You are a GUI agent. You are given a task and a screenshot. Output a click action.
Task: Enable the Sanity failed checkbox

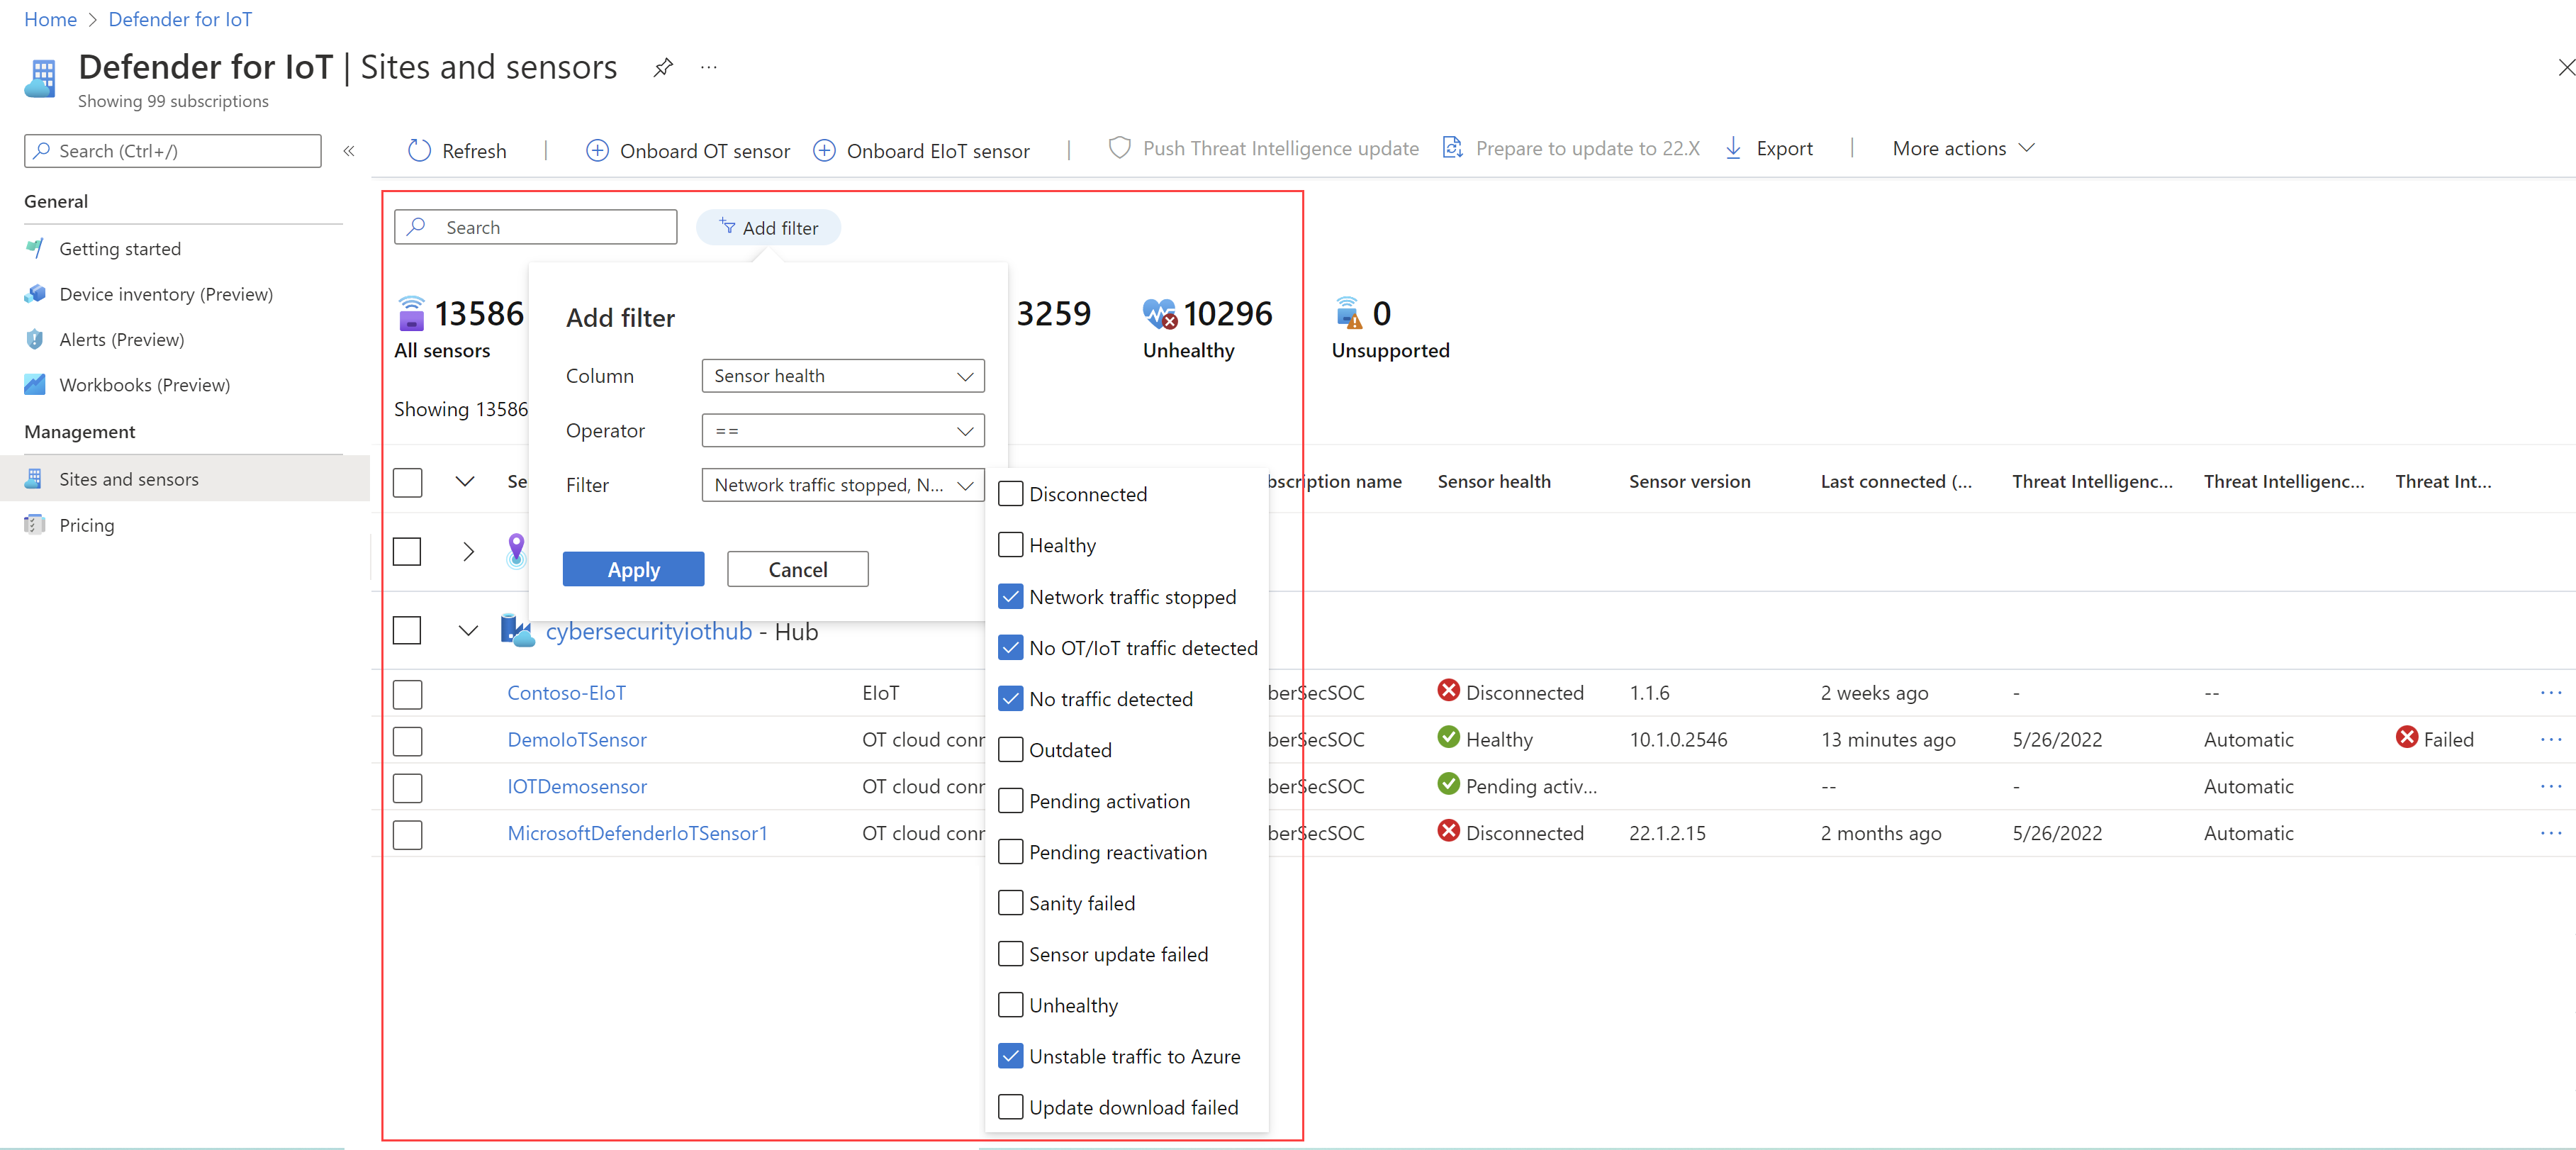coord(1010,903)
